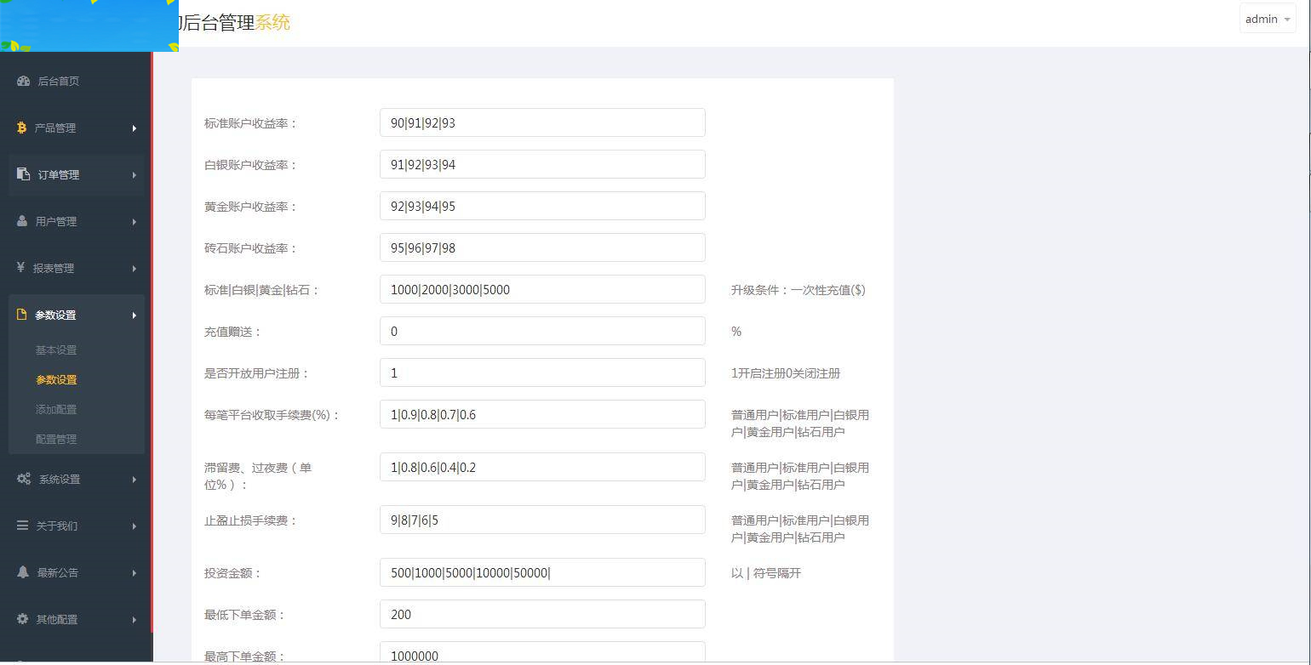Click the 后台首页 home icon
This screenshot has width=1311, height=665.
pos(22,81)
